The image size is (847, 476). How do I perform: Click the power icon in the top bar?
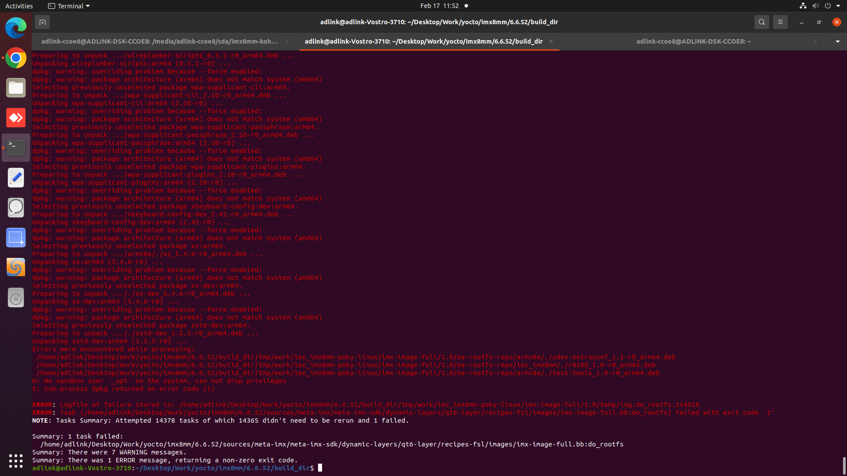click(828, 6)
